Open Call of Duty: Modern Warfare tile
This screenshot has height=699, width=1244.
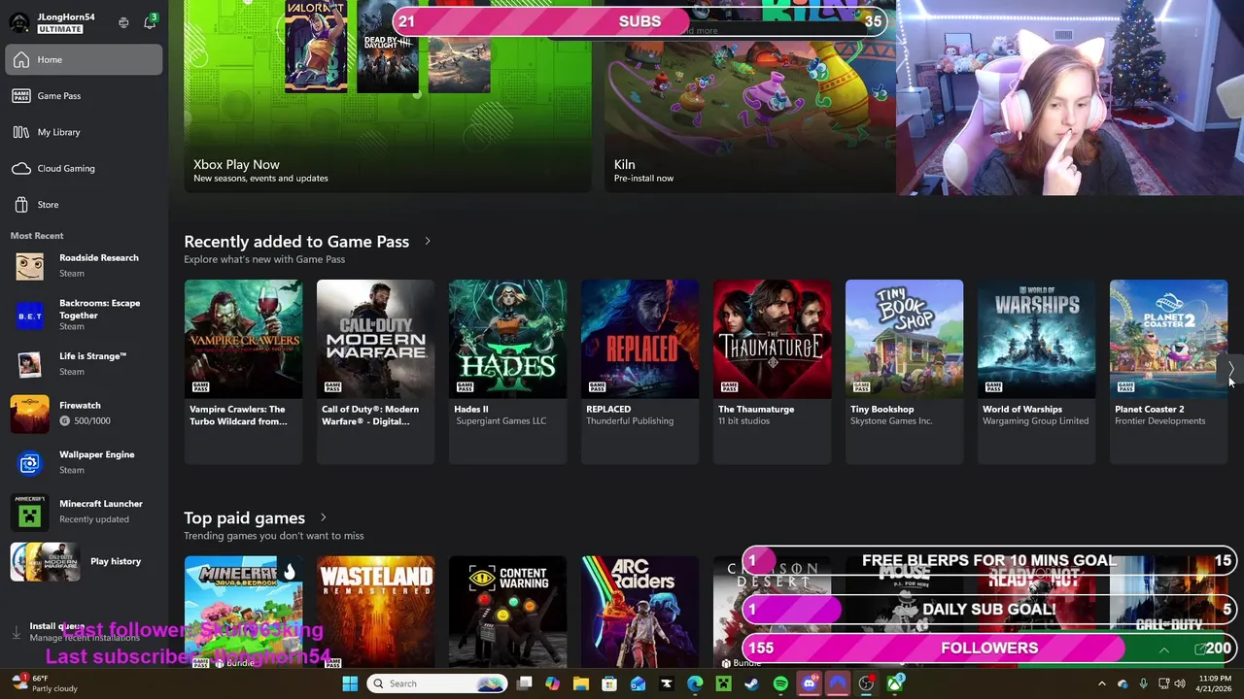point(375,371)
